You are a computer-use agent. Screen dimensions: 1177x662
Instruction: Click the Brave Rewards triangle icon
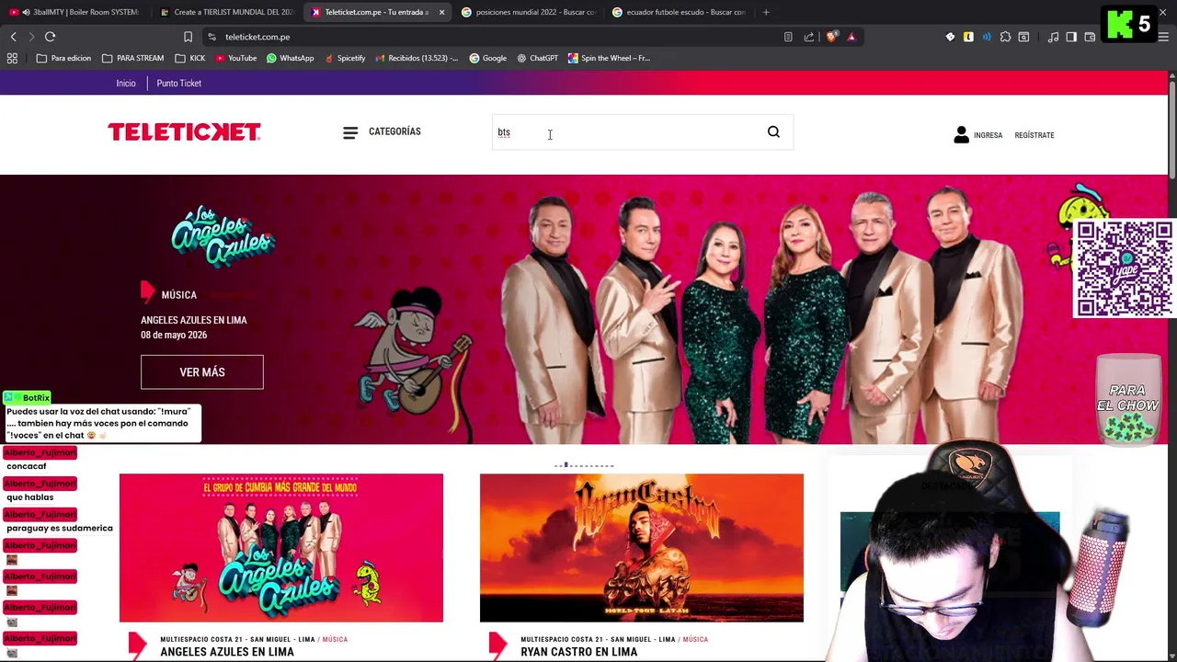[x=851, y=37]
